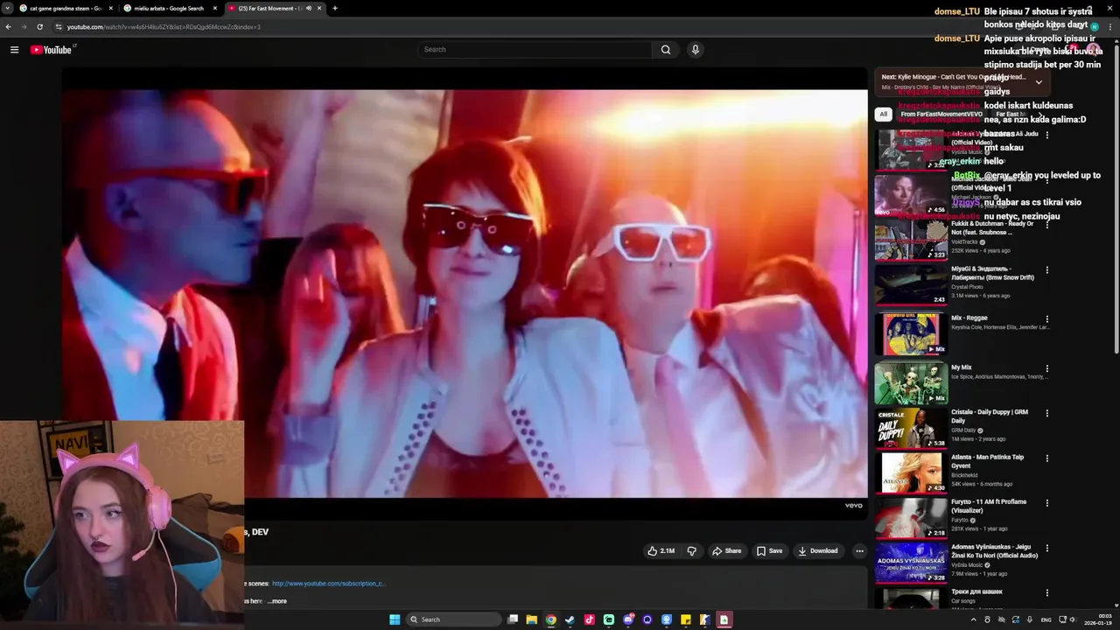The width and height of the screenshot is (1120, 630).
Task: Open options menu for 'My Mix'
Action: click(1047, 368)
